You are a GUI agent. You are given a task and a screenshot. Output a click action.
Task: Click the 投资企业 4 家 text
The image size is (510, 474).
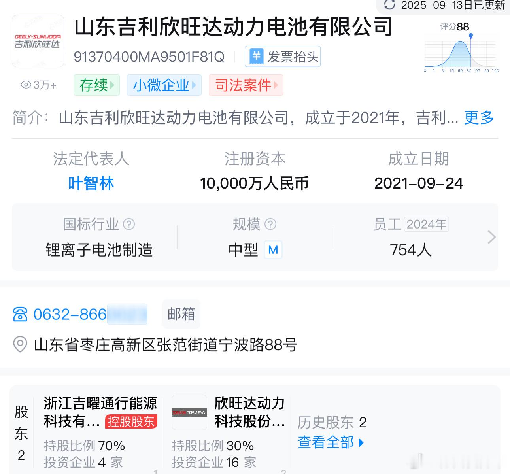pos(83,462)
